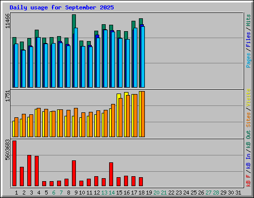Click green weekend day label 21

pos(164,193)
